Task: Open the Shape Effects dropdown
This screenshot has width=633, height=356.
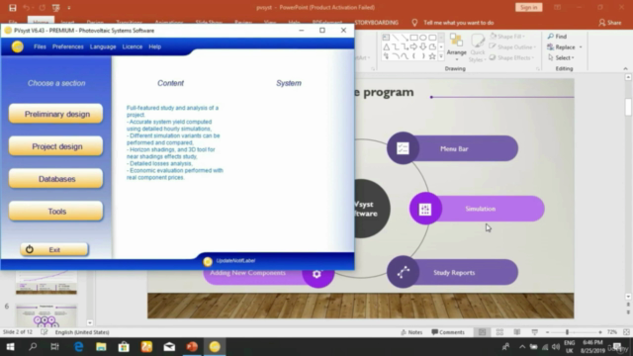Action: [512, 57]
